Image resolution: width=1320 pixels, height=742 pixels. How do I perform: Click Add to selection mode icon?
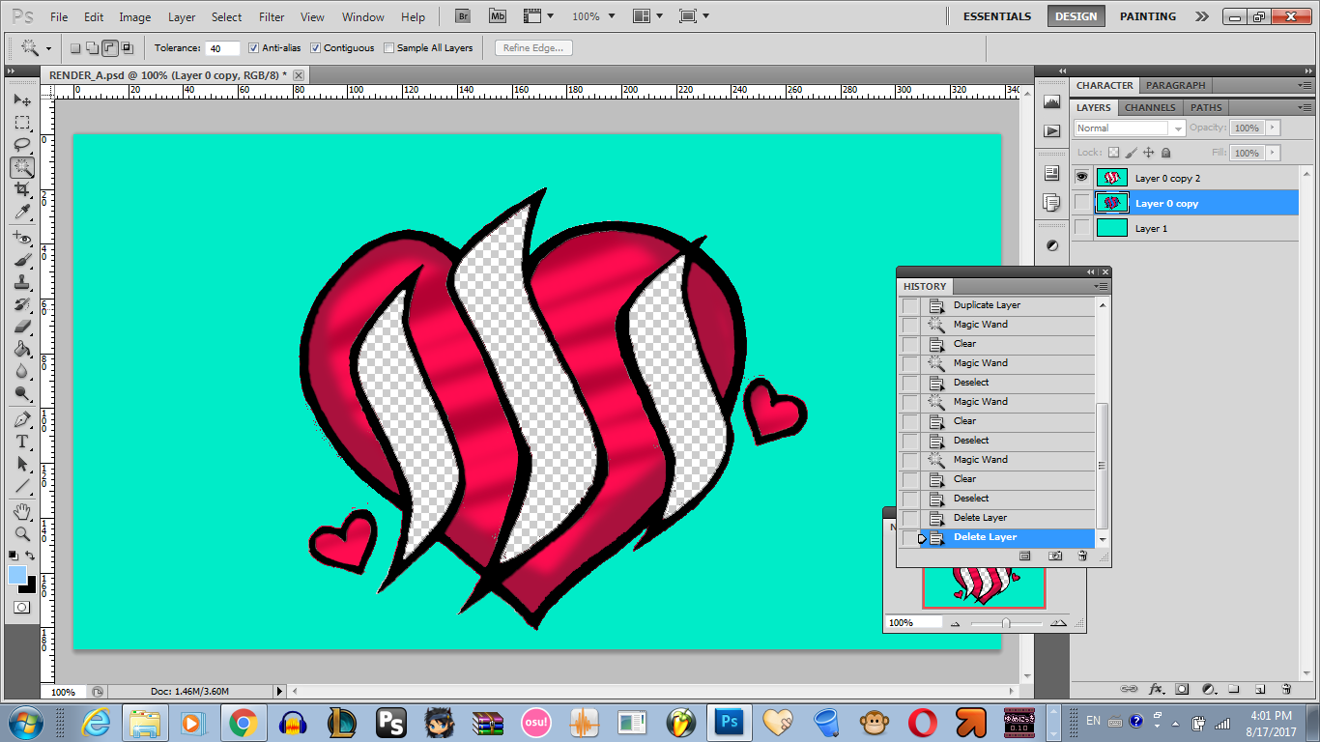(92, 48)
